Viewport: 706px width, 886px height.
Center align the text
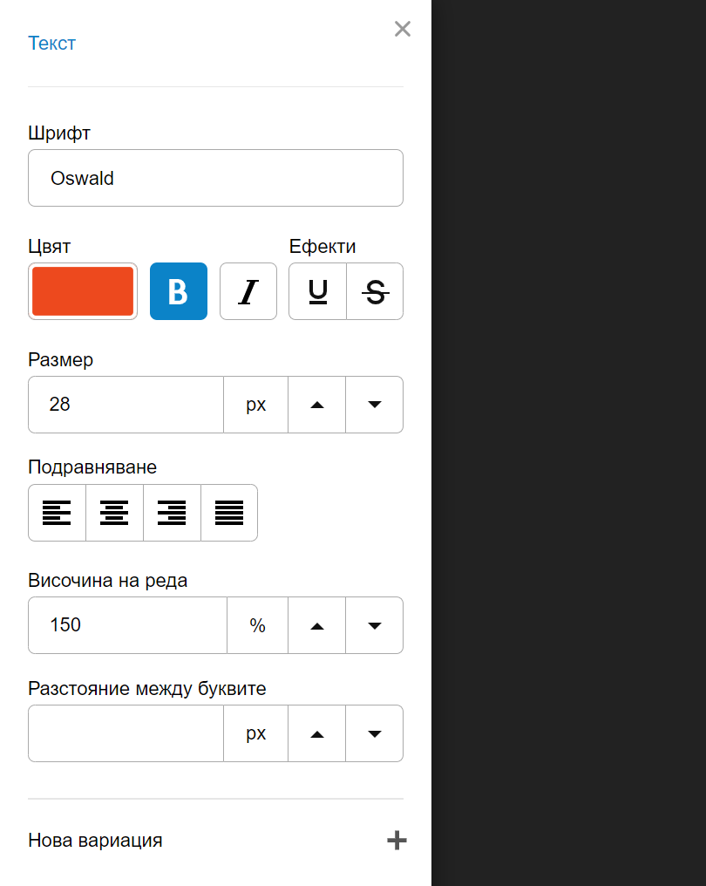click(x=115, y=513)
